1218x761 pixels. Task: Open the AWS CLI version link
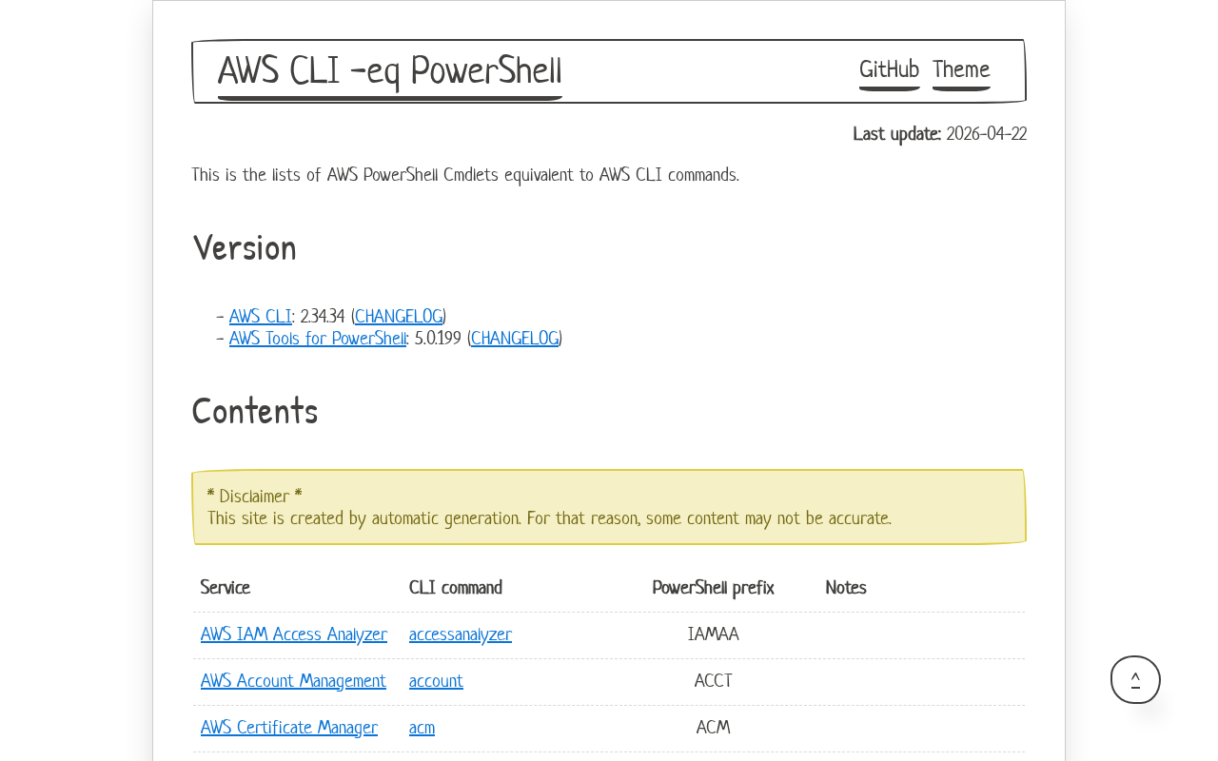261,317
